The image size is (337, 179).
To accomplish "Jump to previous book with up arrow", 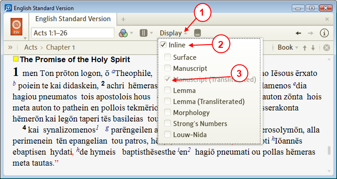I will pyautogui.click(x=305, y=48).
